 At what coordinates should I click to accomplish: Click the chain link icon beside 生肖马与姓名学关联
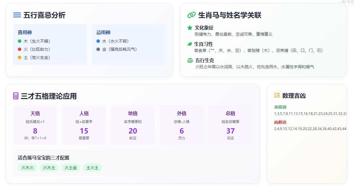point(191,15)
